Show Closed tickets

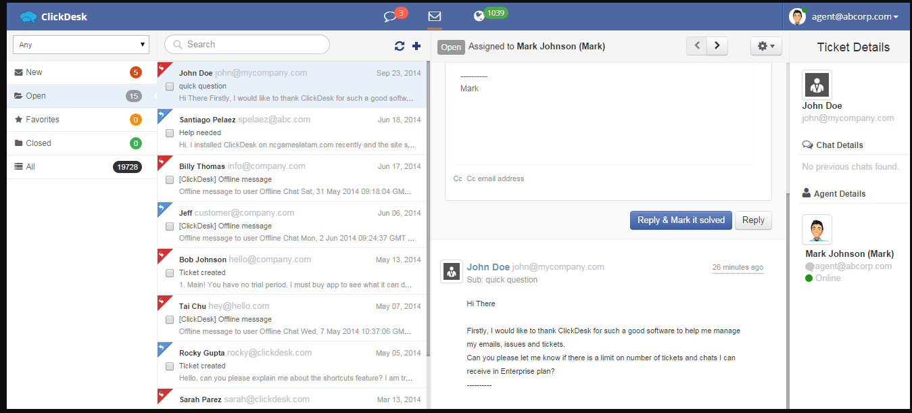tap(82, 143)
